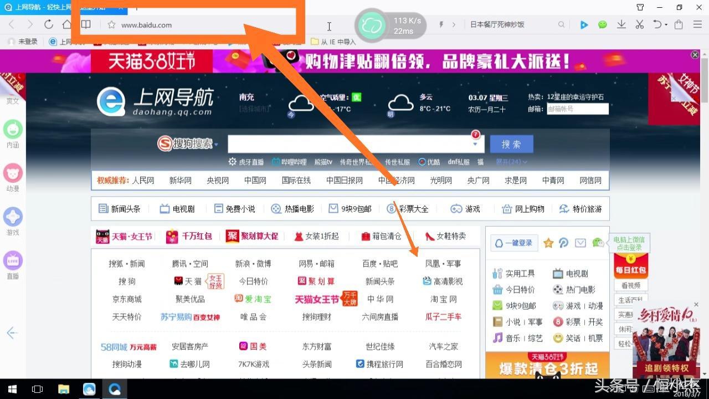Open the 爆款清仓3折起 ad banner
Viewport: 709px width, 399px height.
[547, 365]
